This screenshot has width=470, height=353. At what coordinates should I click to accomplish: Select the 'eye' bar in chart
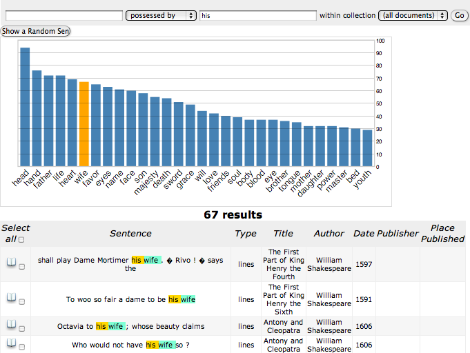[273, 143]
